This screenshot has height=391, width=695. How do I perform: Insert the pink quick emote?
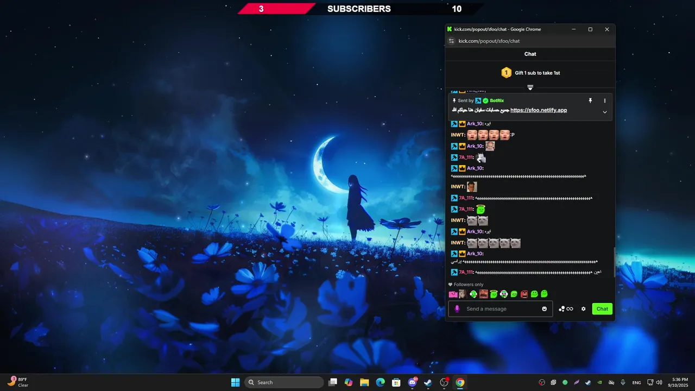[x=453, y=294]
